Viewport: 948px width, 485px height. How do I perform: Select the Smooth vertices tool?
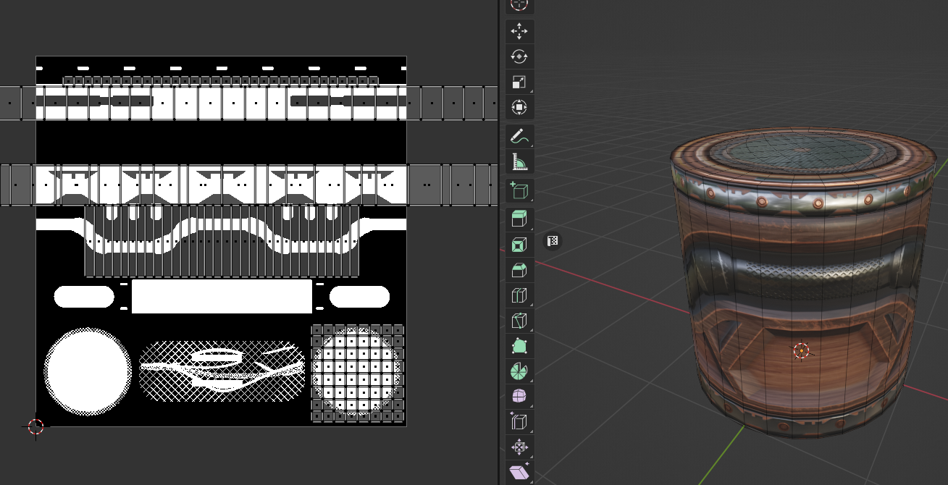[x=519, y=397]
